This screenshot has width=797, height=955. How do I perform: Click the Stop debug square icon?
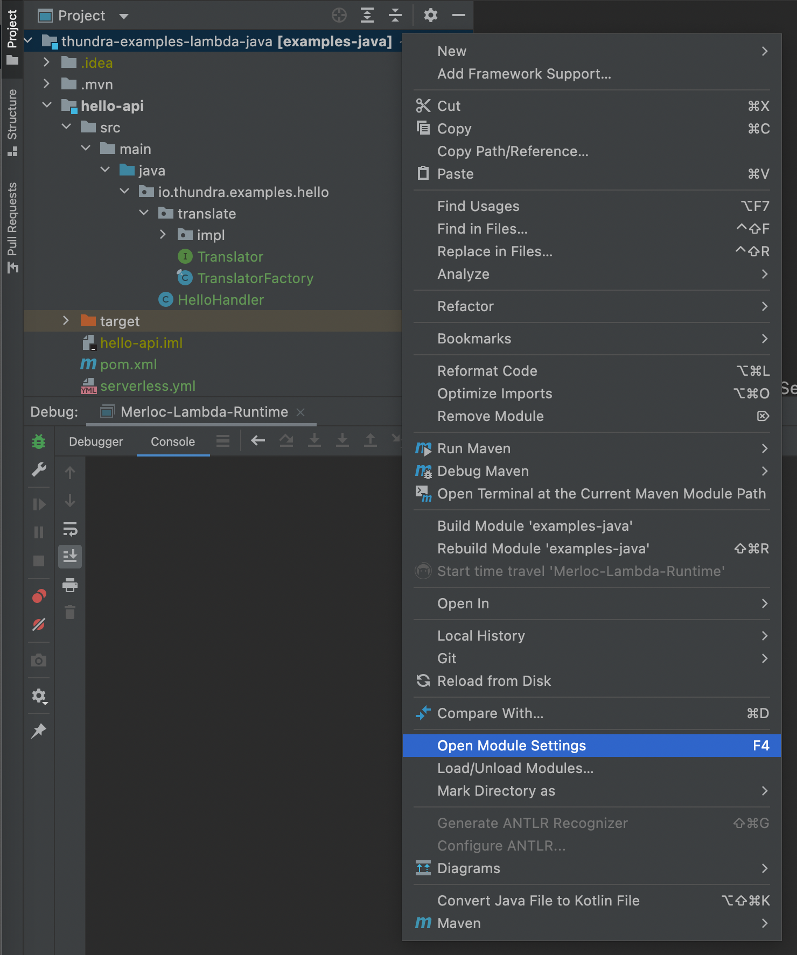point(39,560)
